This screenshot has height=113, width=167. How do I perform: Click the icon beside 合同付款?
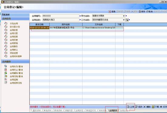click(x=6, y=33)
